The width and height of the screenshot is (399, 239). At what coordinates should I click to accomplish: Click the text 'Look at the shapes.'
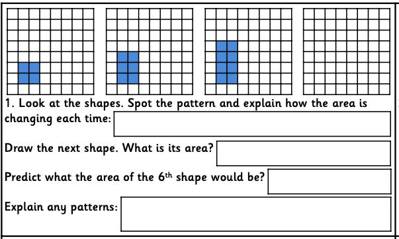pyautogui.click(x=71, y=104)
